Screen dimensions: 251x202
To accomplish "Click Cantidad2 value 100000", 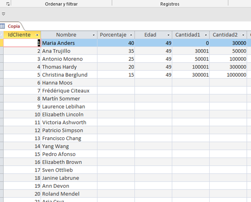I will [228, 59].
